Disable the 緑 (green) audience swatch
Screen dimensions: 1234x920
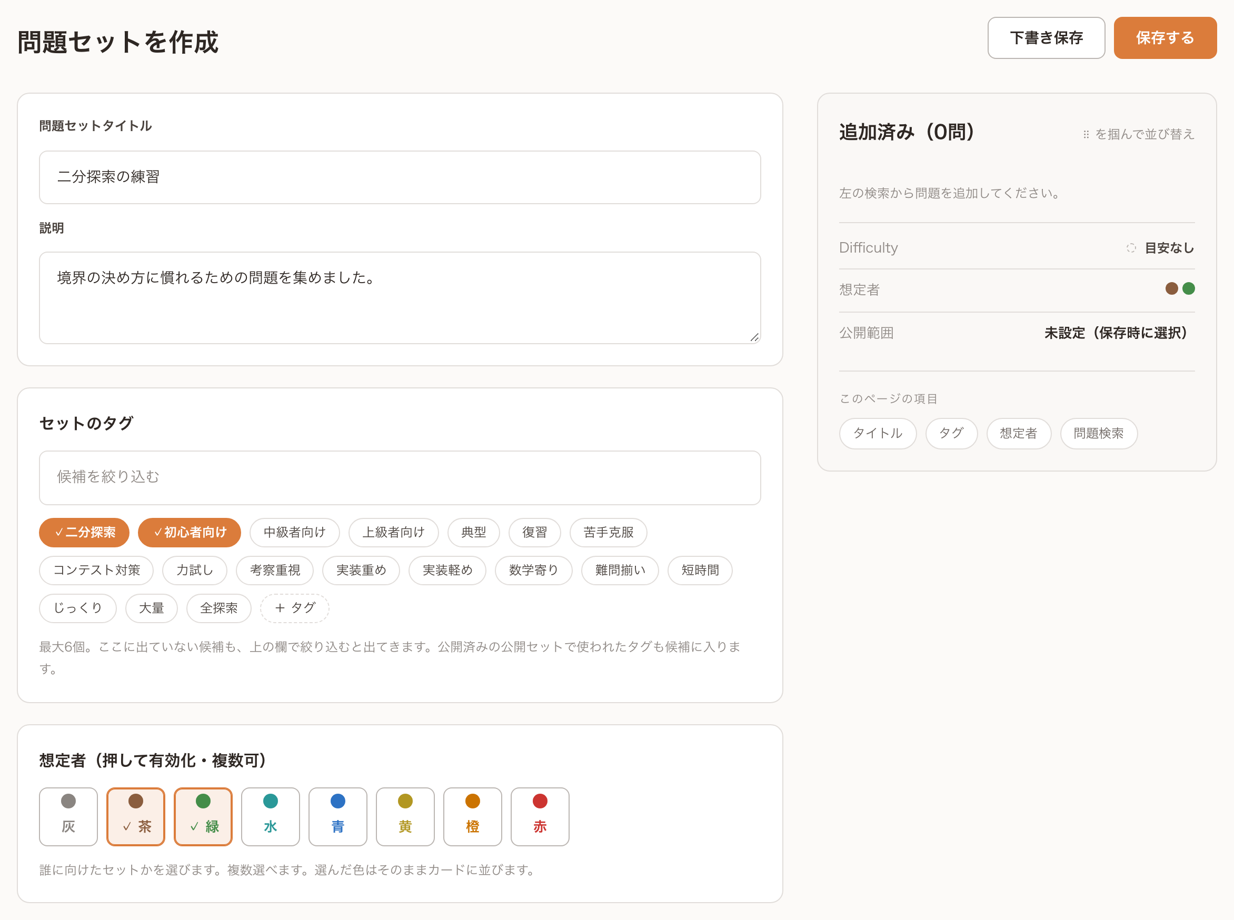point(203,816)
